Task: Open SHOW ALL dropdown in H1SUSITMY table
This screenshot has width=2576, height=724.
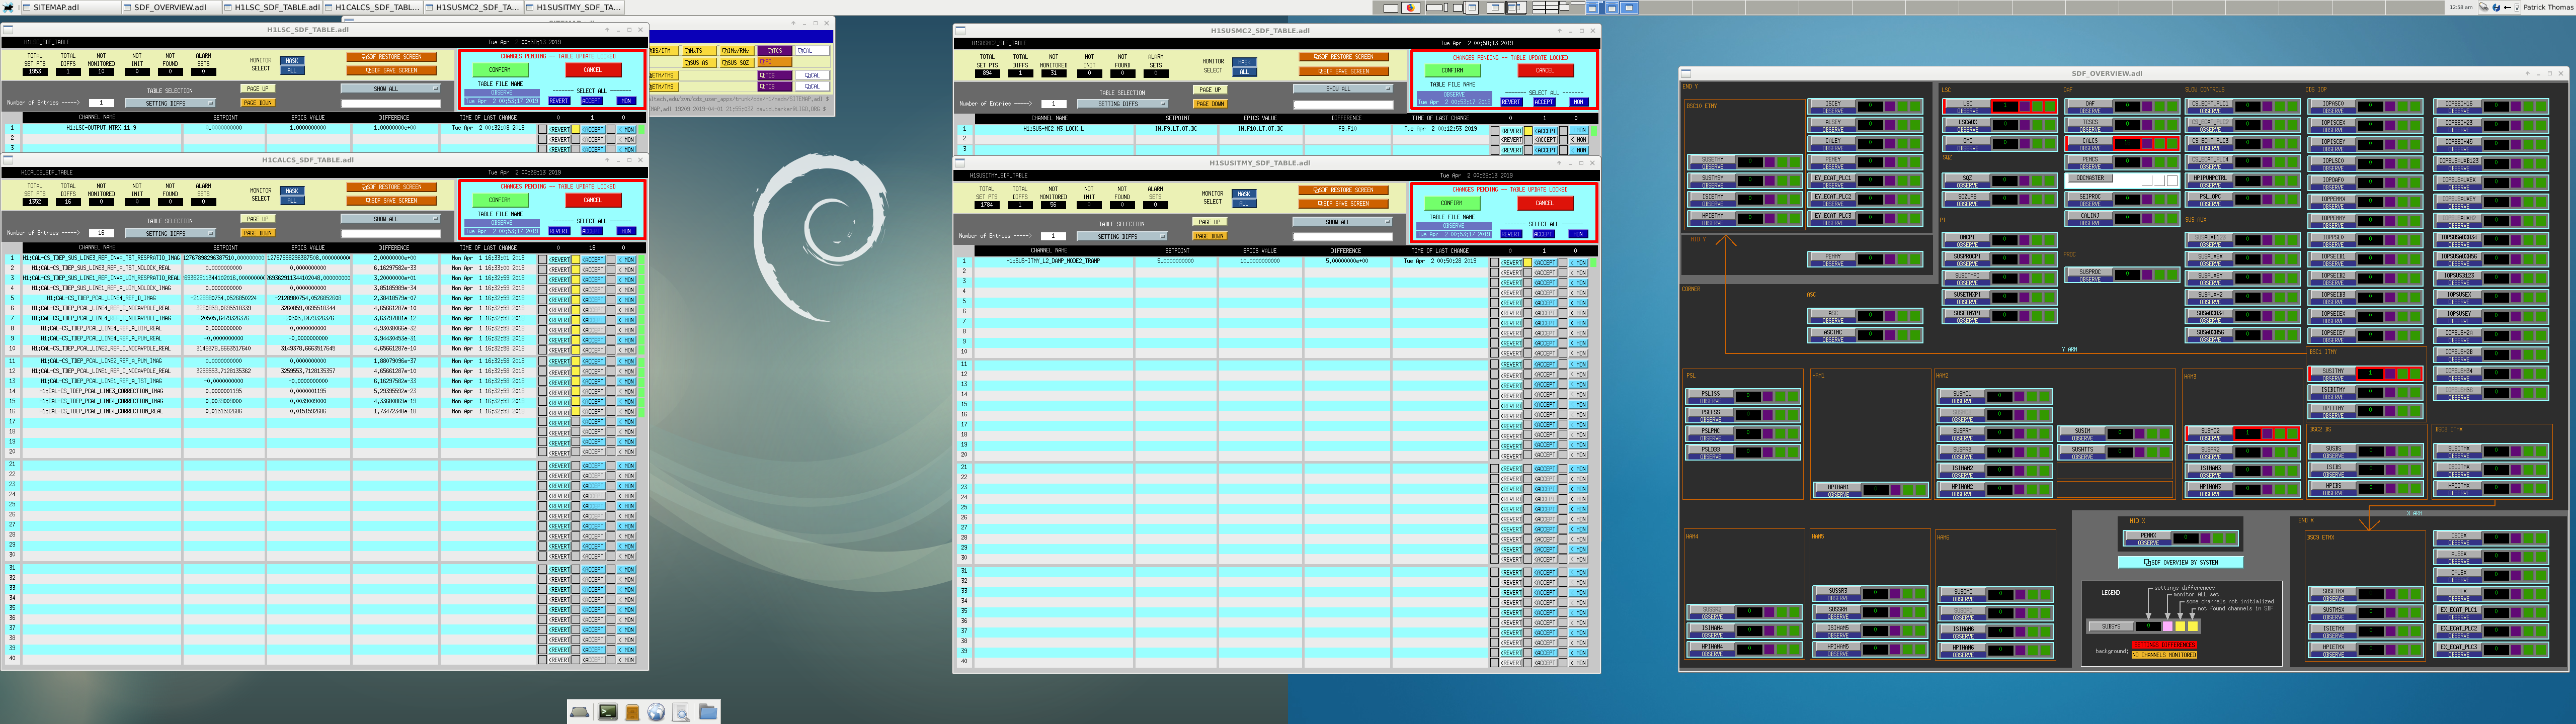Action: tap(1342, 221)
